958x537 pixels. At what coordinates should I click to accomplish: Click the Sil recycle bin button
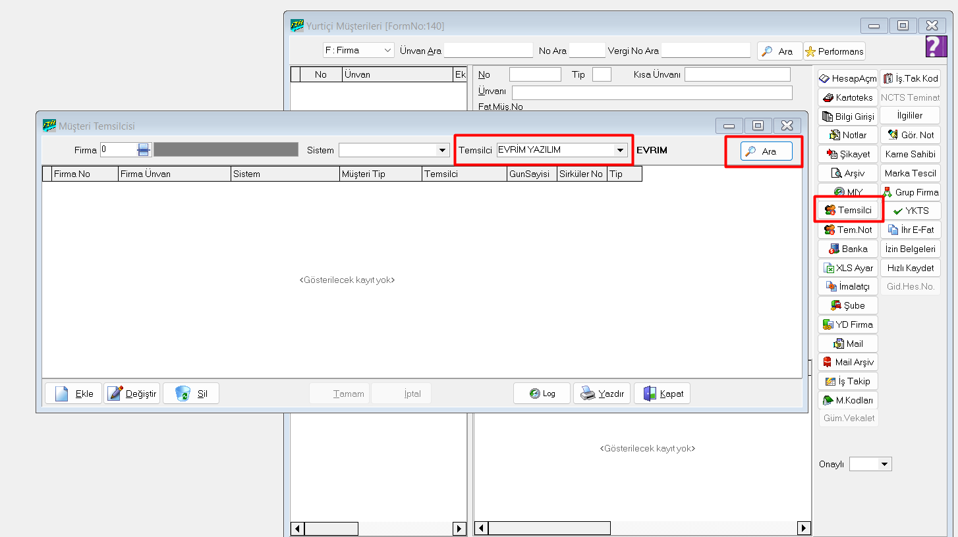(x=191, y=394)
